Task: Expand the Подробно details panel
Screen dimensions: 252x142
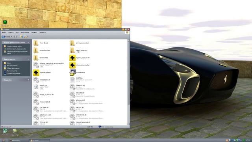Action: click(x=28, y=80)
